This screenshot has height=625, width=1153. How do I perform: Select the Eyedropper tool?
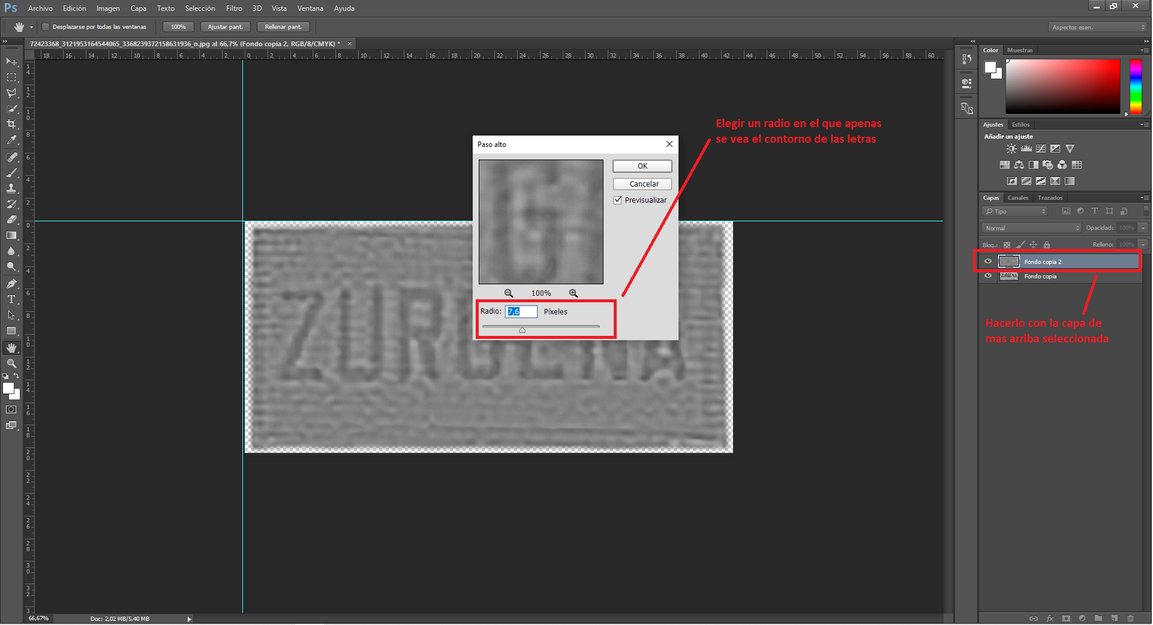pos(11,140)
